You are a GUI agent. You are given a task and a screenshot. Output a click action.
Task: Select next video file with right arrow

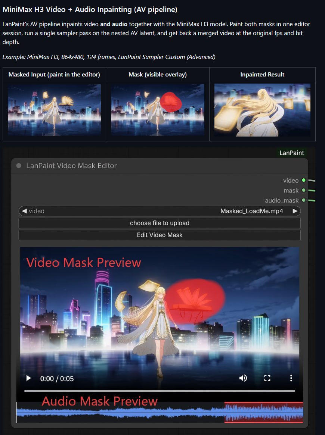[x=295, y=211]
